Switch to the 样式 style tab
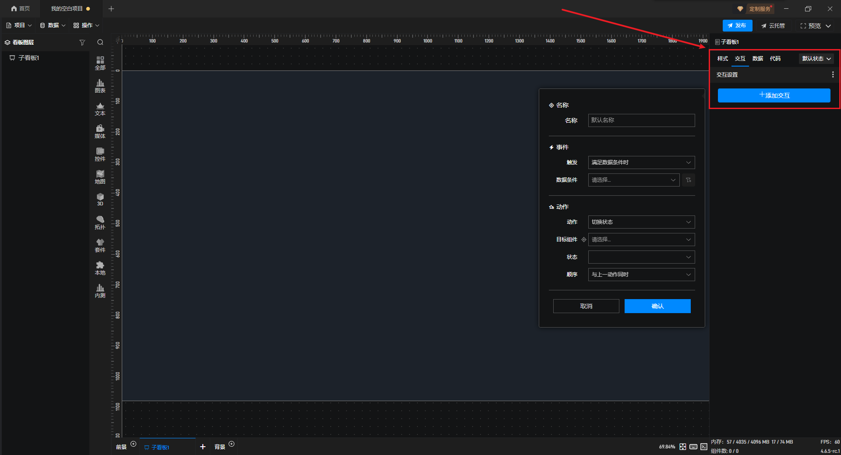 723,59
